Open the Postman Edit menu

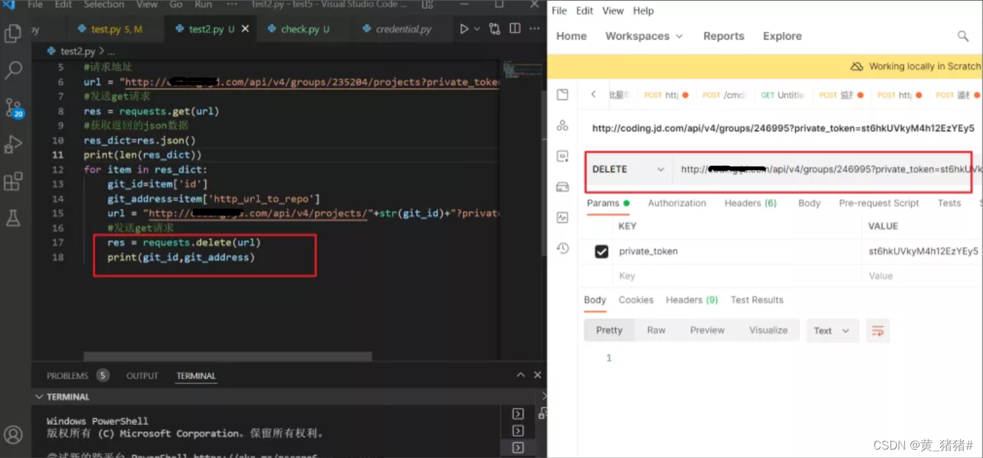pyautogui.click(x=585, y=11)
